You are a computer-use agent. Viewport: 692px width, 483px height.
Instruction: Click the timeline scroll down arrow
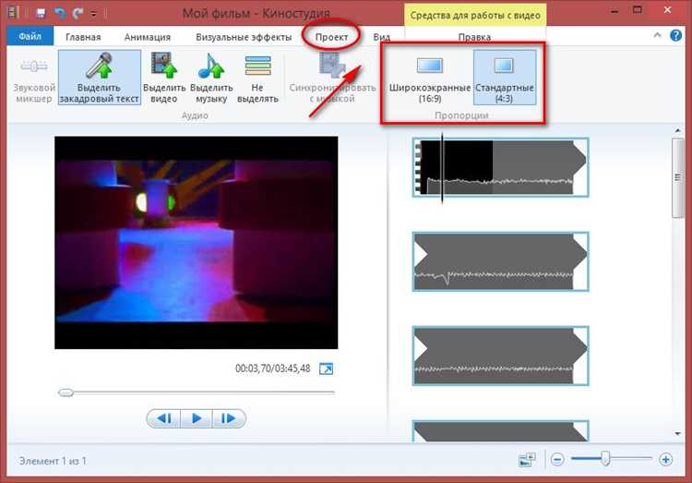pos(678,434)
